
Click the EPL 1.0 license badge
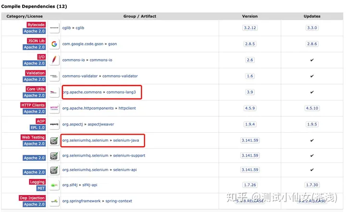click(37, 128)
